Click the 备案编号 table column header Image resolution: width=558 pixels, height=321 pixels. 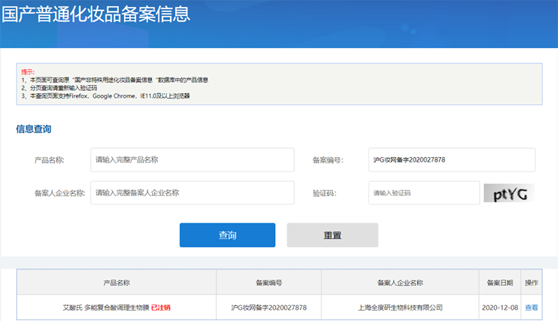pos(269,283)
